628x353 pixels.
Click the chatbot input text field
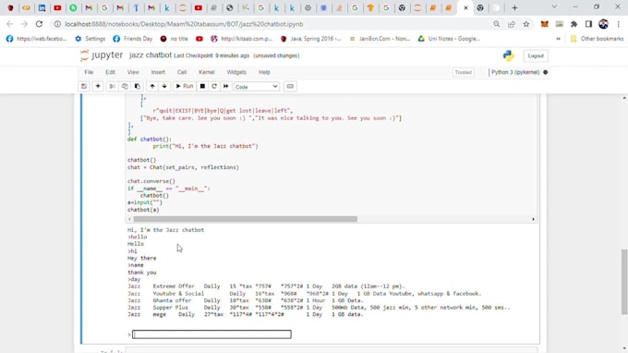pos(211,335)
